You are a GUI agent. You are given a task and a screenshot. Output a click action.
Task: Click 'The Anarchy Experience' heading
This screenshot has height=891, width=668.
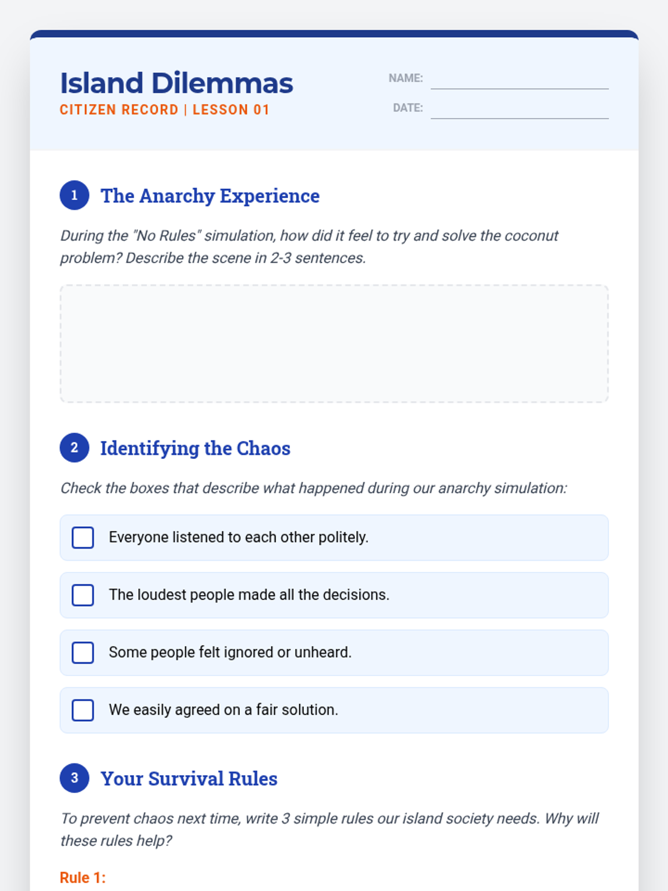210,196
